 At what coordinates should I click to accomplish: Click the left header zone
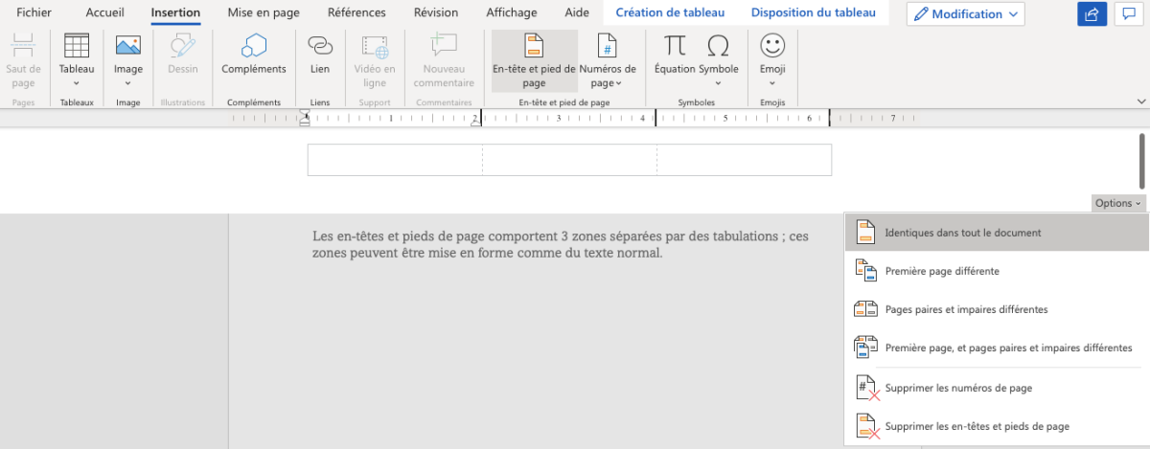395,160
